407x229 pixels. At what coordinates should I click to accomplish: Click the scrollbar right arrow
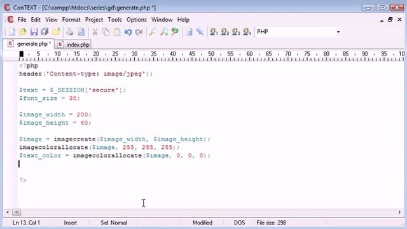[399, 212]
